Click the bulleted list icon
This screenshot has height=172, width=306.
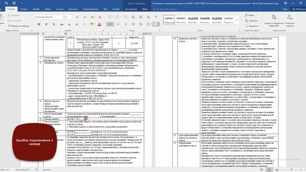click(x=110, y=17)
